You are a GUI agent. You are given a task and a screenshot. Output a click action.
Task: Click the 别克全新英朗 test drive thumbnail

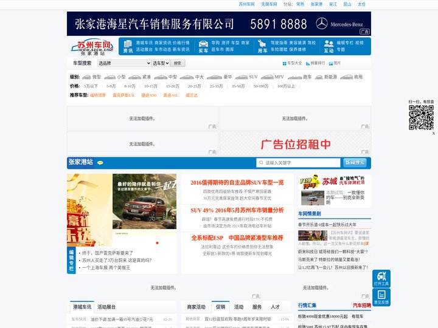(313, 198)
